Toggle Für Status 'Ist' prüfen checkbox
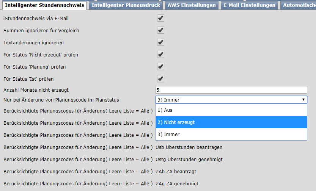This screenshot has width=316, height=191. [161, 79]
